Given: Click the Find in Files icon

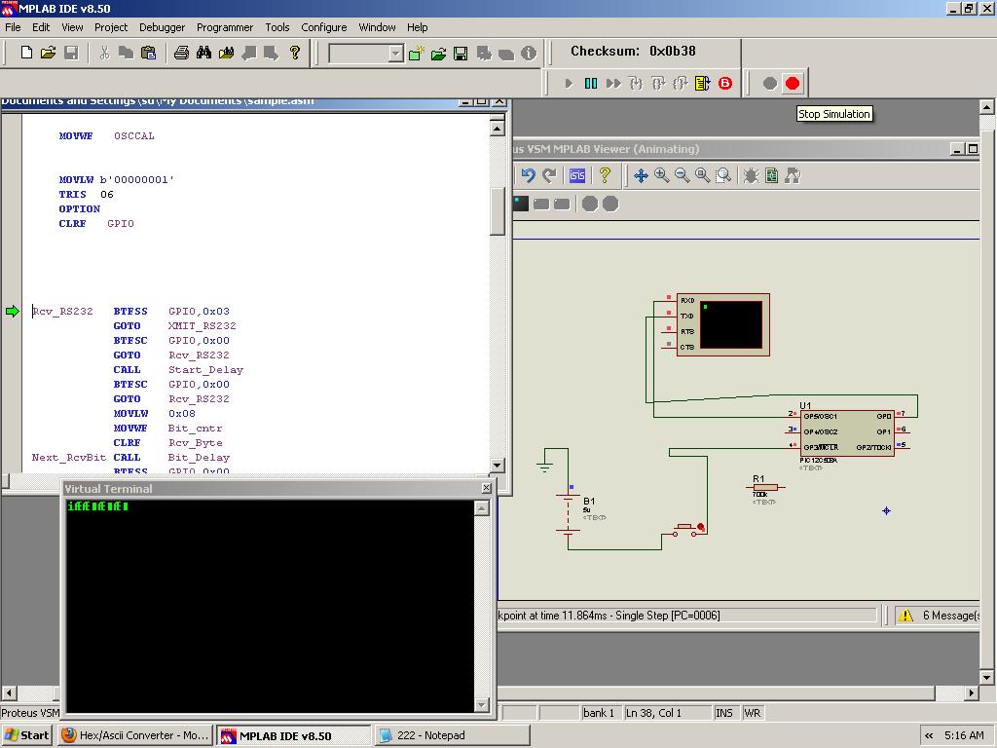Looking at the screenshot, I should tap(226, 53).
